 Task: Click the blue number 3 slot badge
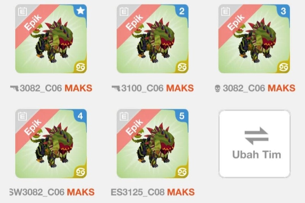tap(283, 11)
